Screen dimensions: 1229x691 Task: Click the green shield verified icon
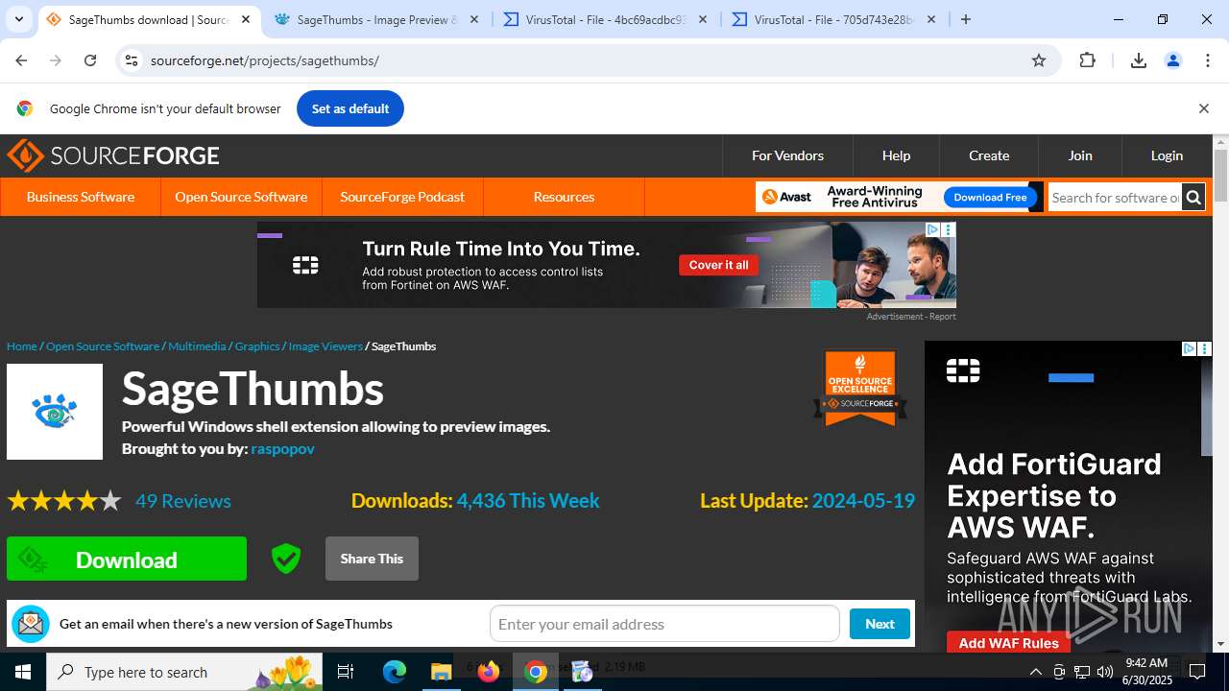coord(286,559)
